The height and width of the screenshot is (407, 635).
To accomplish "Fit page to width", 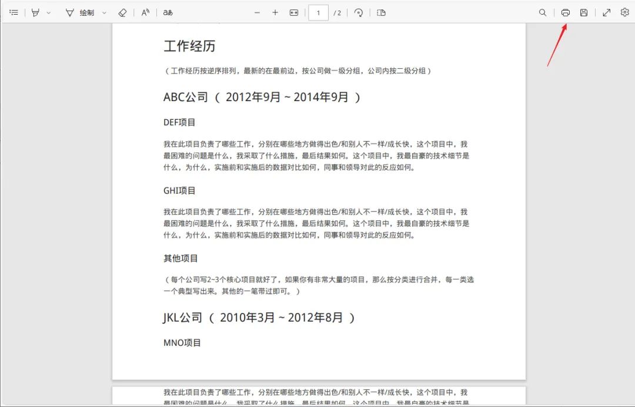I will pos(294,12).
